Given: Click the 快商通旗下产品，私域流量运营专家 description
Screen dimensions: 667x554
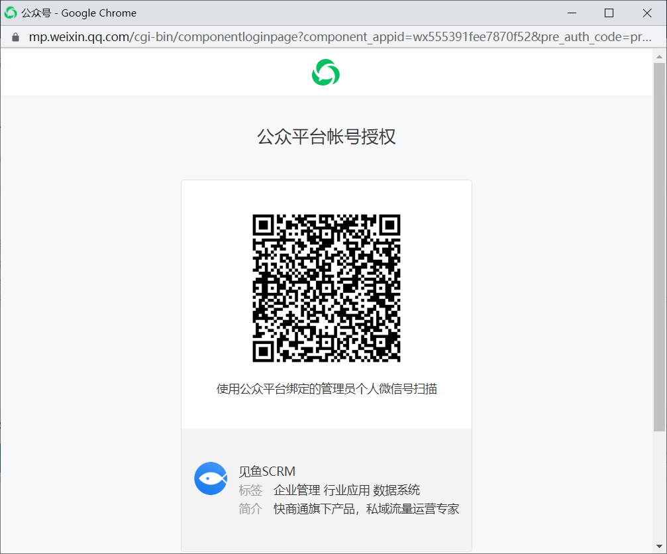Looking at the screenshot, I should (x=366, y=509).
